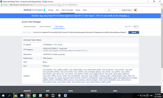
Task: Open the v2.7 API version dropdown
Action: (x=136, y=27)
